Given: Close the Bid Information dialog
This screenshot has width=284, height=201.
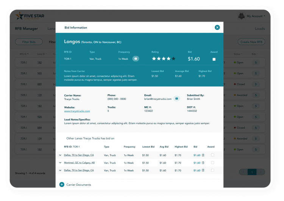Looking at the screenshot, I should click(217, 27).
